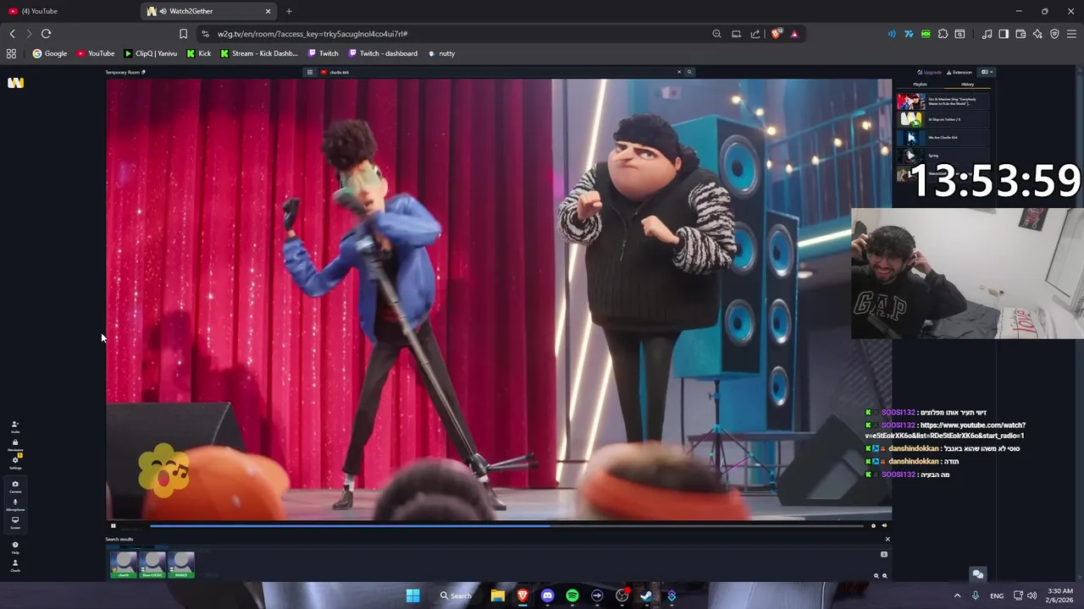Open Google bookmark
The height and width of the screenshot is (609, 1084).
click(50, 53)
